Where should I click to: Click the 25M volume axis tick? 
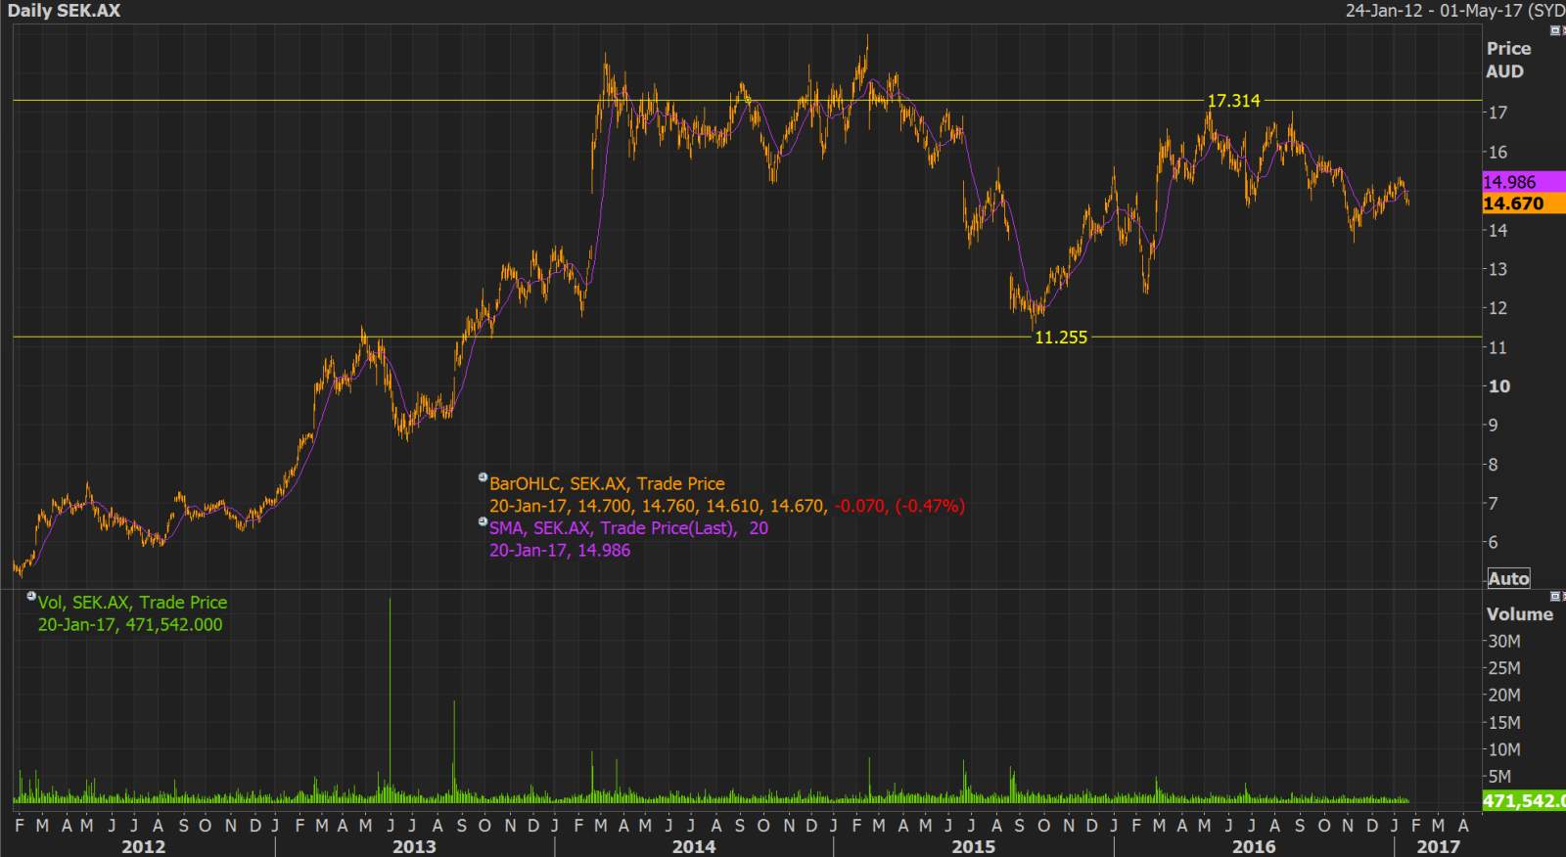pos(1504,668)
